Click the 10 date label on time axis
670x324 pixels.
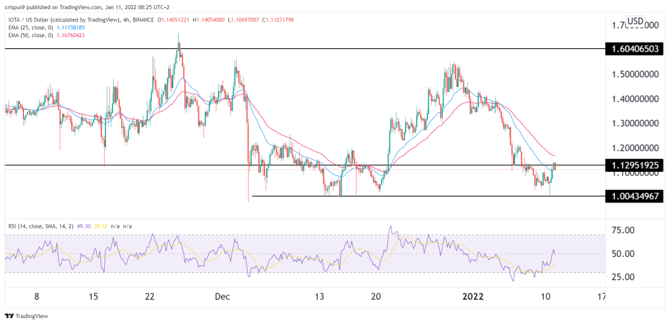(546, 297)
